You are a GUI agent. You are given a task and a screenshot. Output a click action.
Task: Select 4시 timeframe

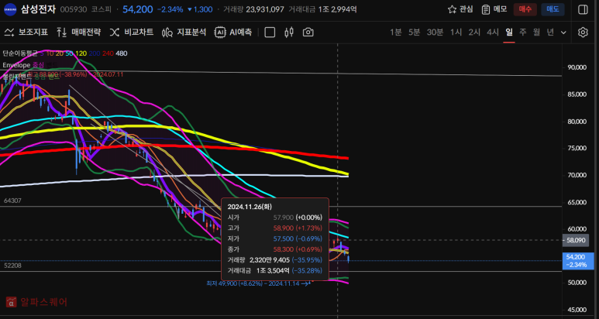pos(492,33)
